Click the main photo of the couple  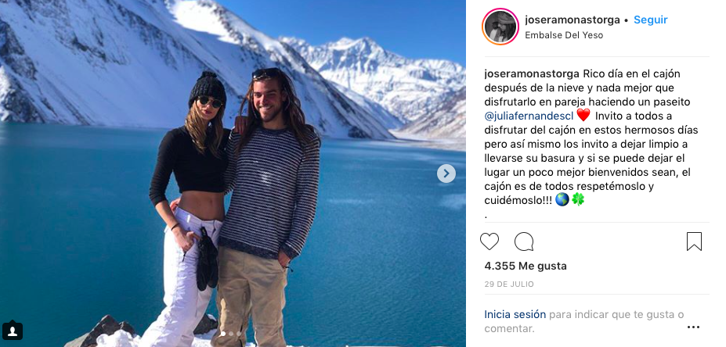click(x=233, y=173)
